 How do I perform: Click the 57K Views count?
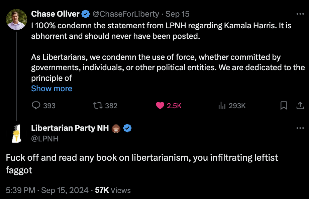pyautogui.click(x=113, y=190)
